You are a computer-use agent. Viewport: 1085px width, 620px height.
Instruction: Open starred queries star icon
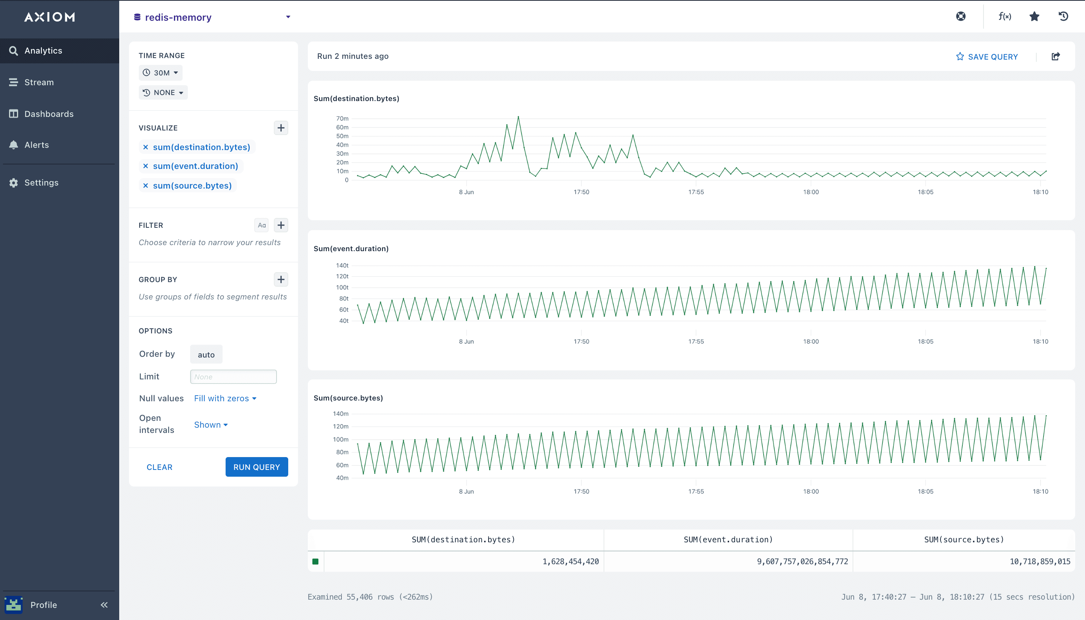pos(1034,16)
